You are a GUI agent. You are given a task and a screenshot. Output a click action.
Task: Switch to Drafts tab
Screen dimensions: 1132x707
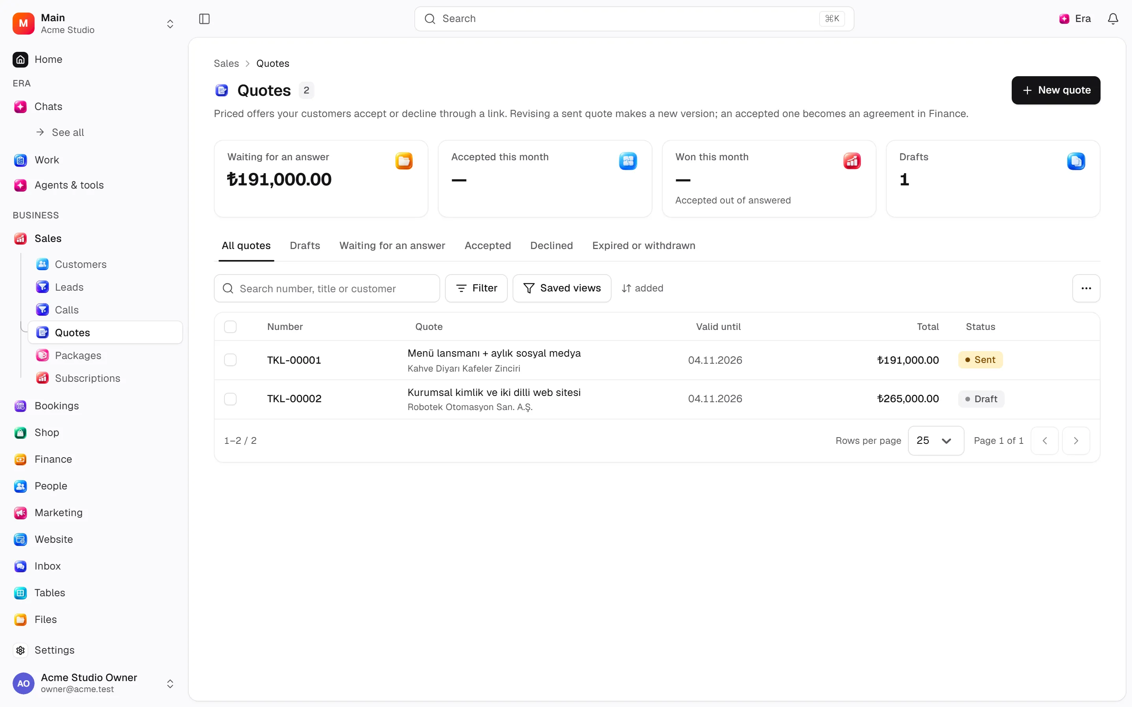click(305, 245)
